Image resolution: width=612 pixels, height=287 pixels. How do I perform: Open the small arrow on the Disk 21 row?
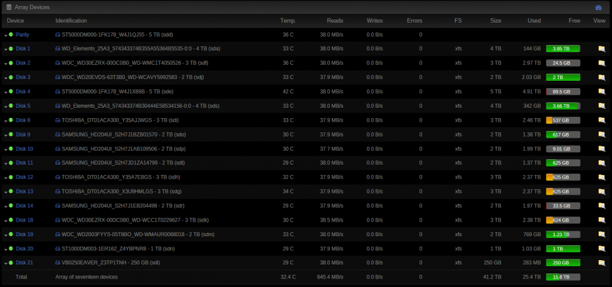[6, 263]
